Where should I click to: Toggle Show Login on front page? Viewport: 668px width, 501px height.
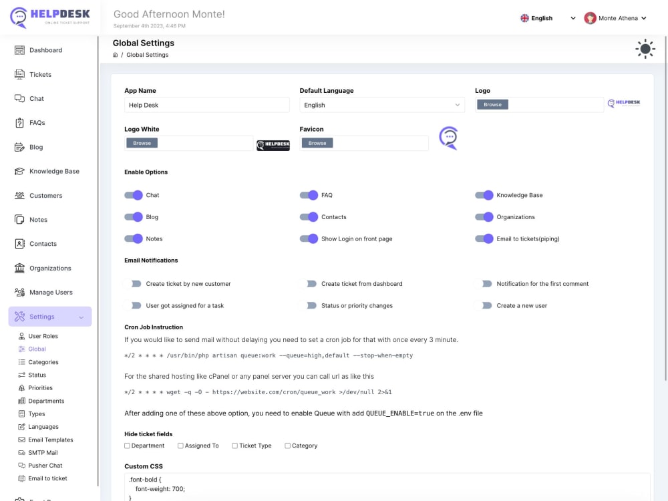[x=309, y=238]
